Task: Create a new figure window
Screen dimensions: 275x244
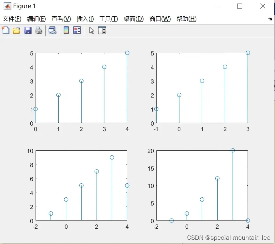Action: [6, 30]
